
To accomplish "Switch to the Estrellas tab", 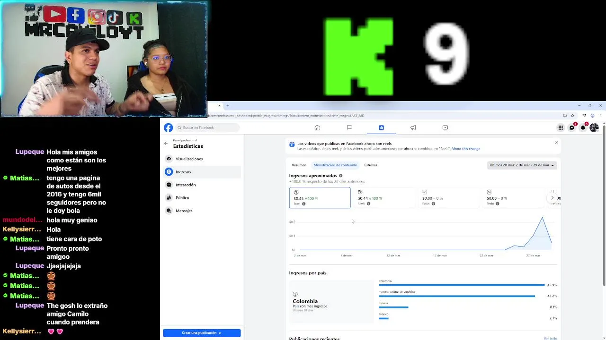I will tap(371, 165).
